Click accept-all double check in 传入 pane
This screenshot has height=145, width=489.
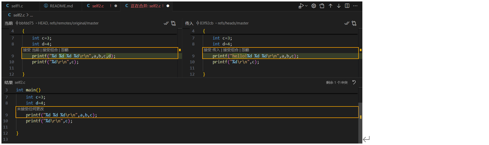[x=347, y=23]
